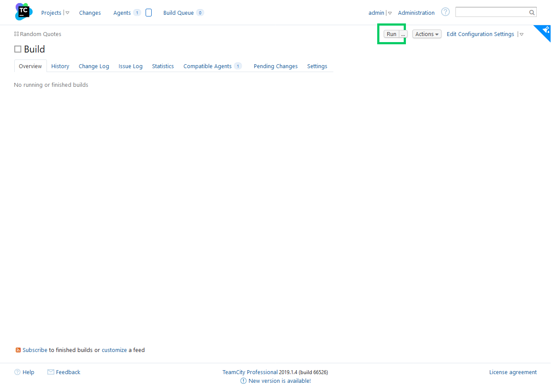The image size is (558, 388).
Task: Switch to the History tab
Action: pyautogui.click(x=60, y=66)
